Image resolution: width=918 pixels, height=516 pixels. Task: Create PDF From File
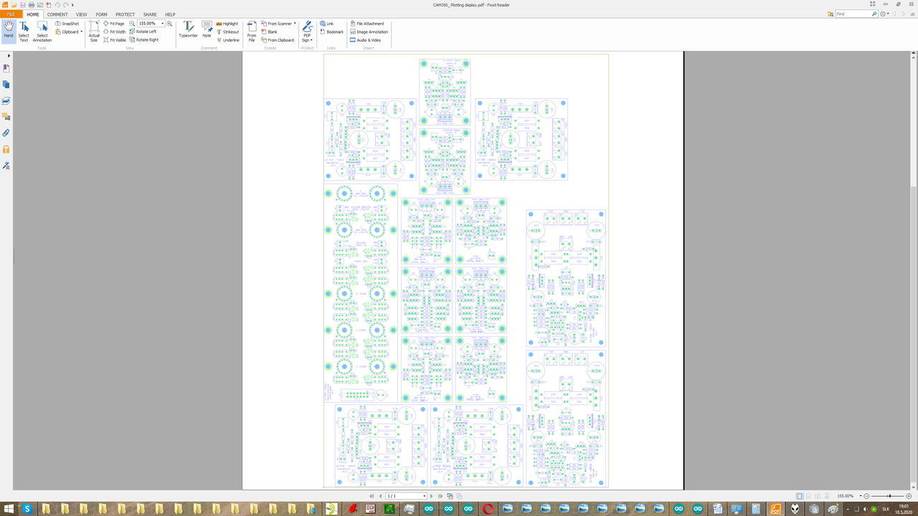pyautogui.click(x=252, y=32)
